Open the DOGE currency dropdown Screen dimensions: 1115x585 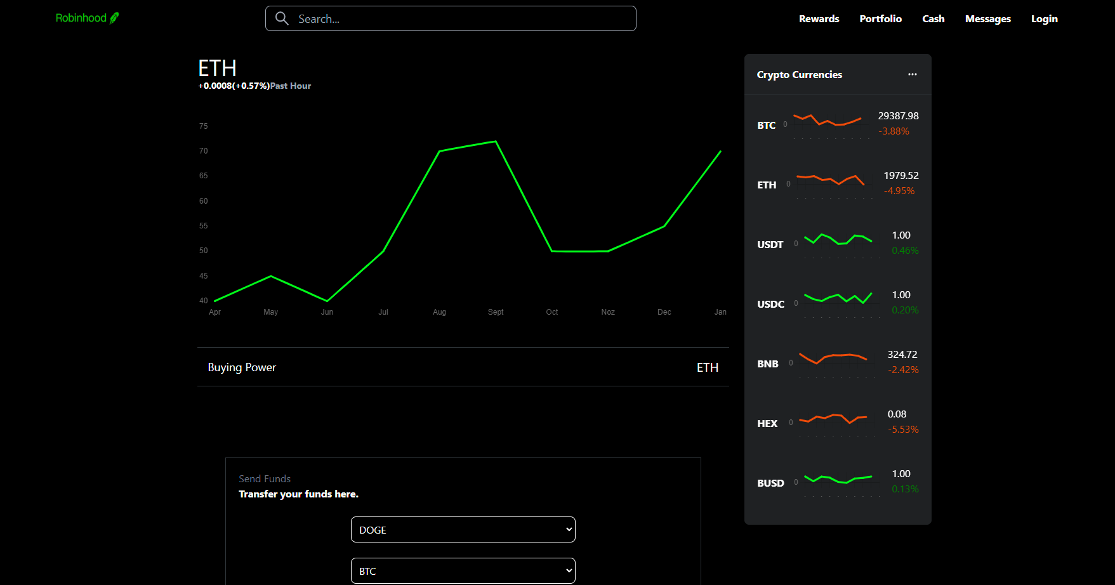(x=463, y=530)
